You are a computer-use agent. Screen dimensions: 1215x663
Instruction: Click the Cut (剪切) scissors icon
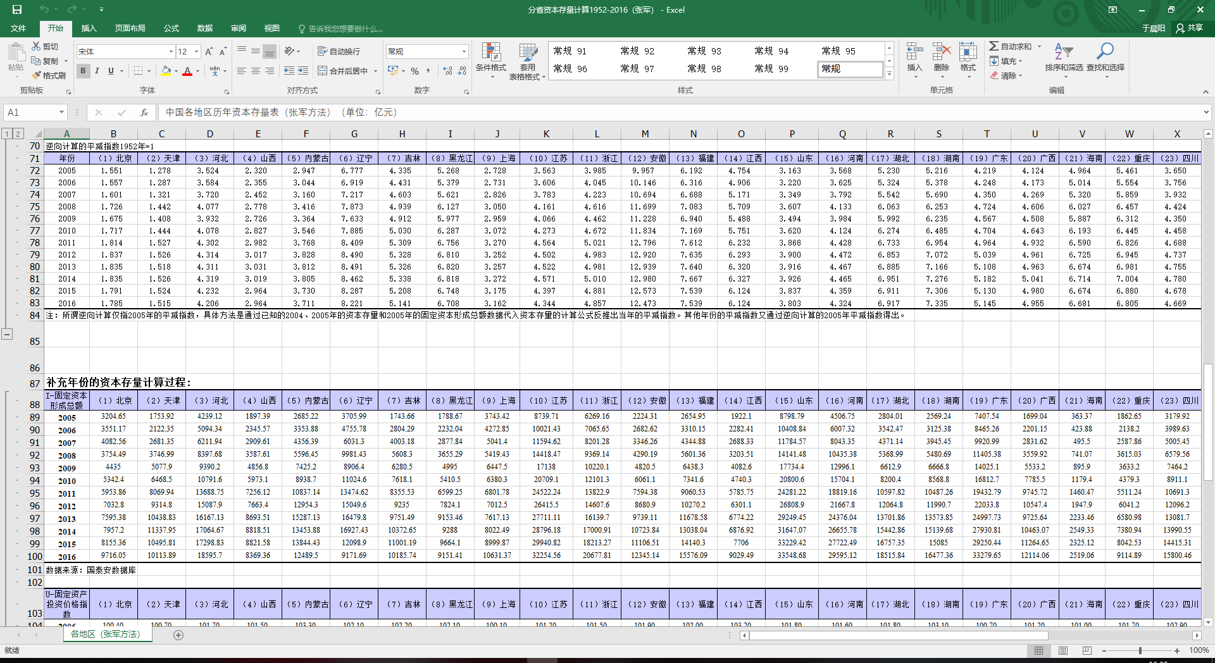[37, 46]
